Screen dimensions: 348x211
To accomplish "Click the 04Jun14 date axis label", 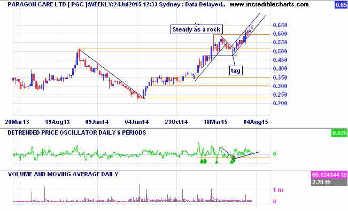I will pos(137,122).
